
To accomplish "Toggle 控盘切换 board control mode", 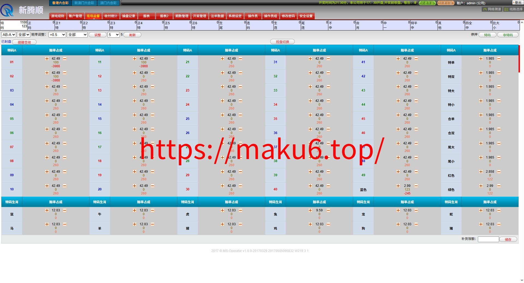I will tap(282, 42).
